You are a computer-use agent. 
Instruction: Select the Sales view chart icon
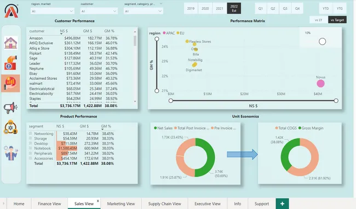click(x=10, y=83)
